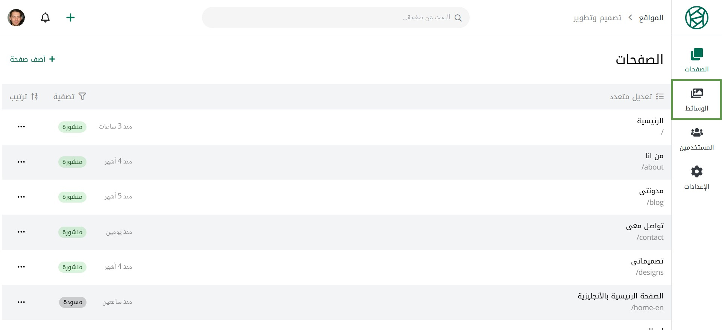Click المواقع breadcrumb link
This screenshot has height=330, width=722.
pos(651,18)
